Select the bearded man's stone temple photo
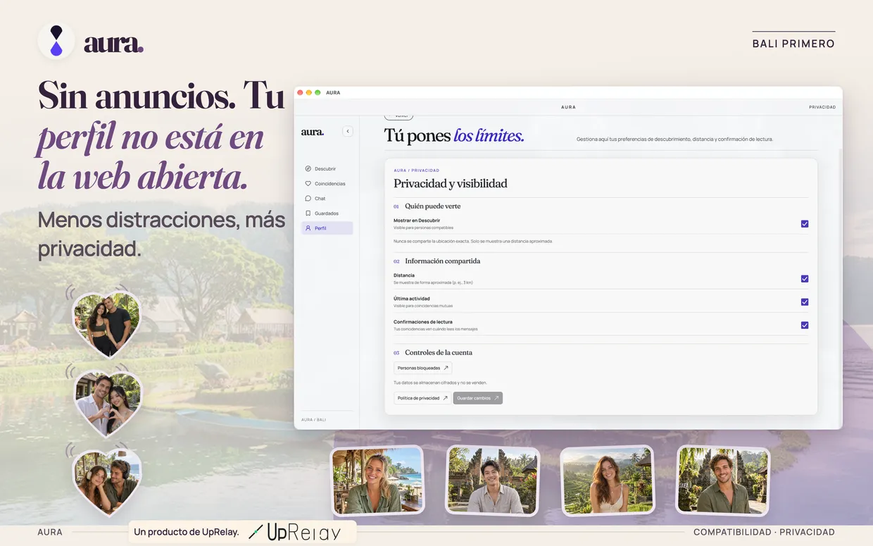The height and width of the screenshot is (546, 873). click(x=723, y=480)
